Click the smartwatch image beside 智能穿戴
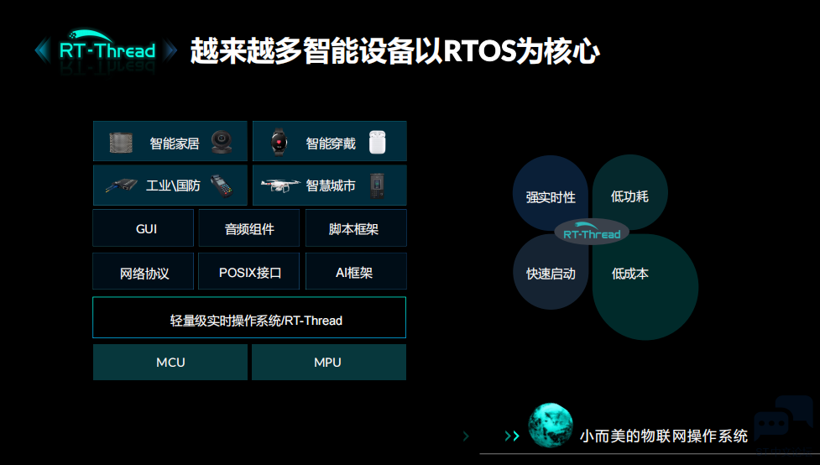 tap(279, 141)
